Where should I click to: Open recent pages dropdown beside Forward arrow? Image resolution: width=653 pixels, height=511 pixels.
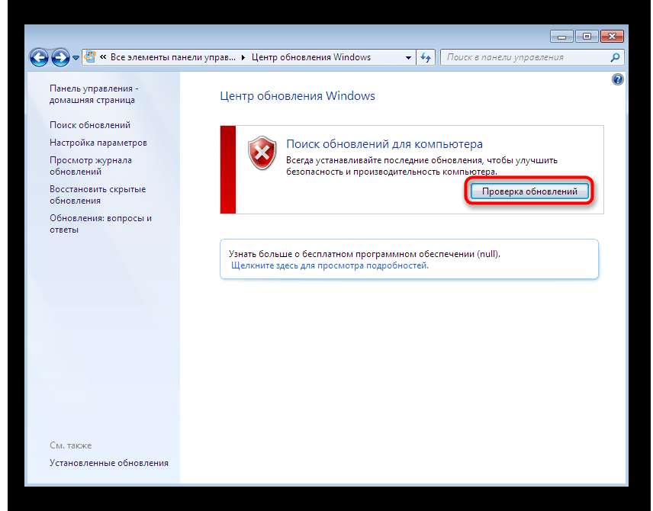pyautogui.click(x=76, y=58)
